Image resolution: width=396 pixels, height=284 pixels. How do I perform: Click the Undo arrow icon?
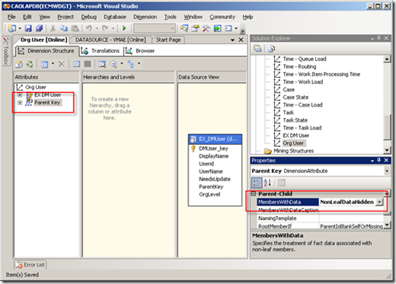(88, 28)
